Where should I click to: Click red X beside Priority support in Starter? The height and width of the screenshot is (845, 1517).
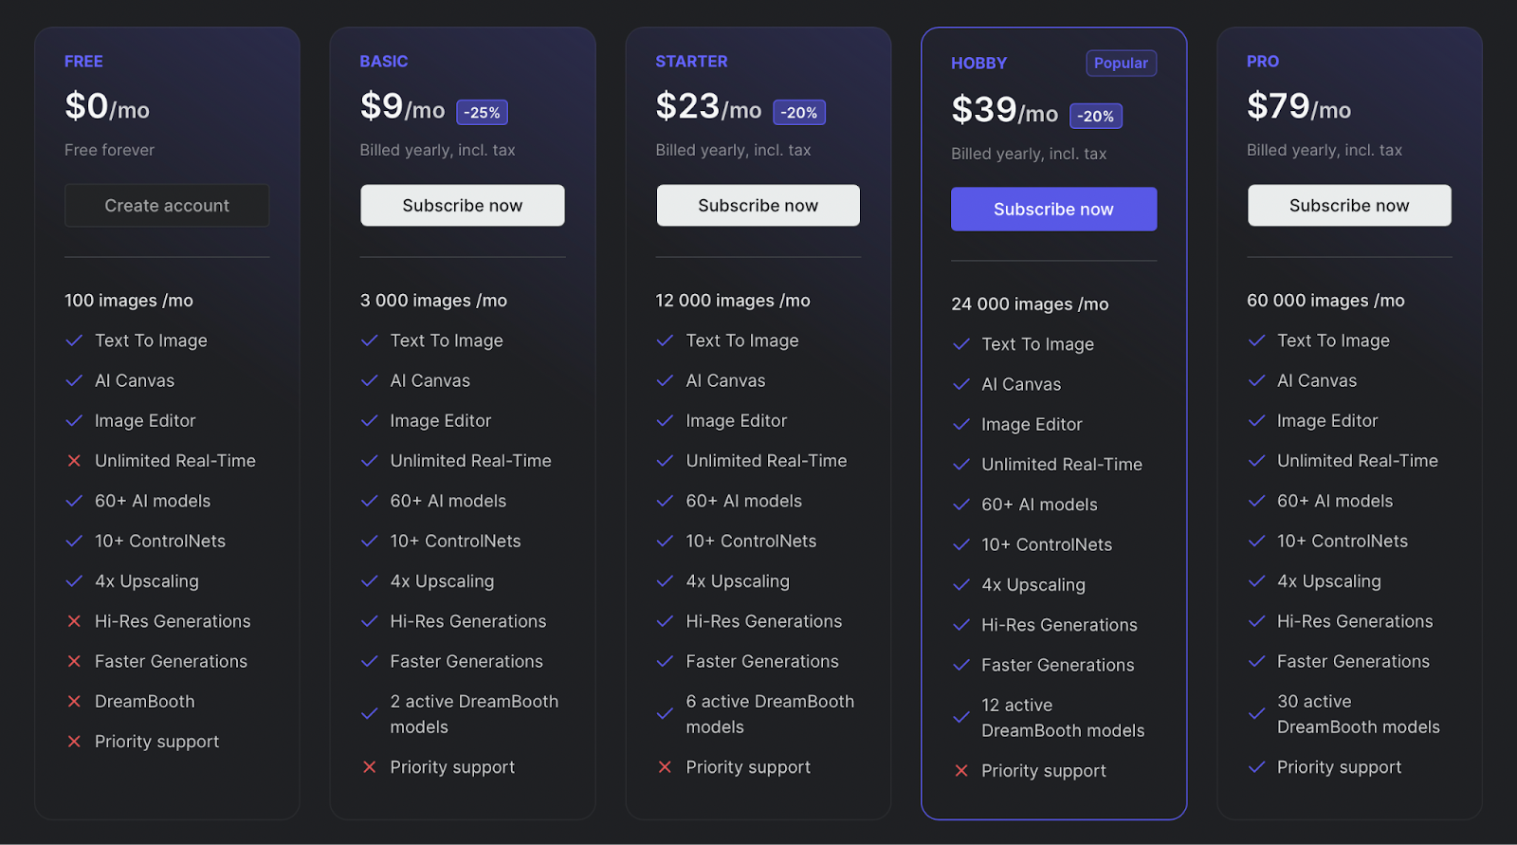click(x=666, y=767)
